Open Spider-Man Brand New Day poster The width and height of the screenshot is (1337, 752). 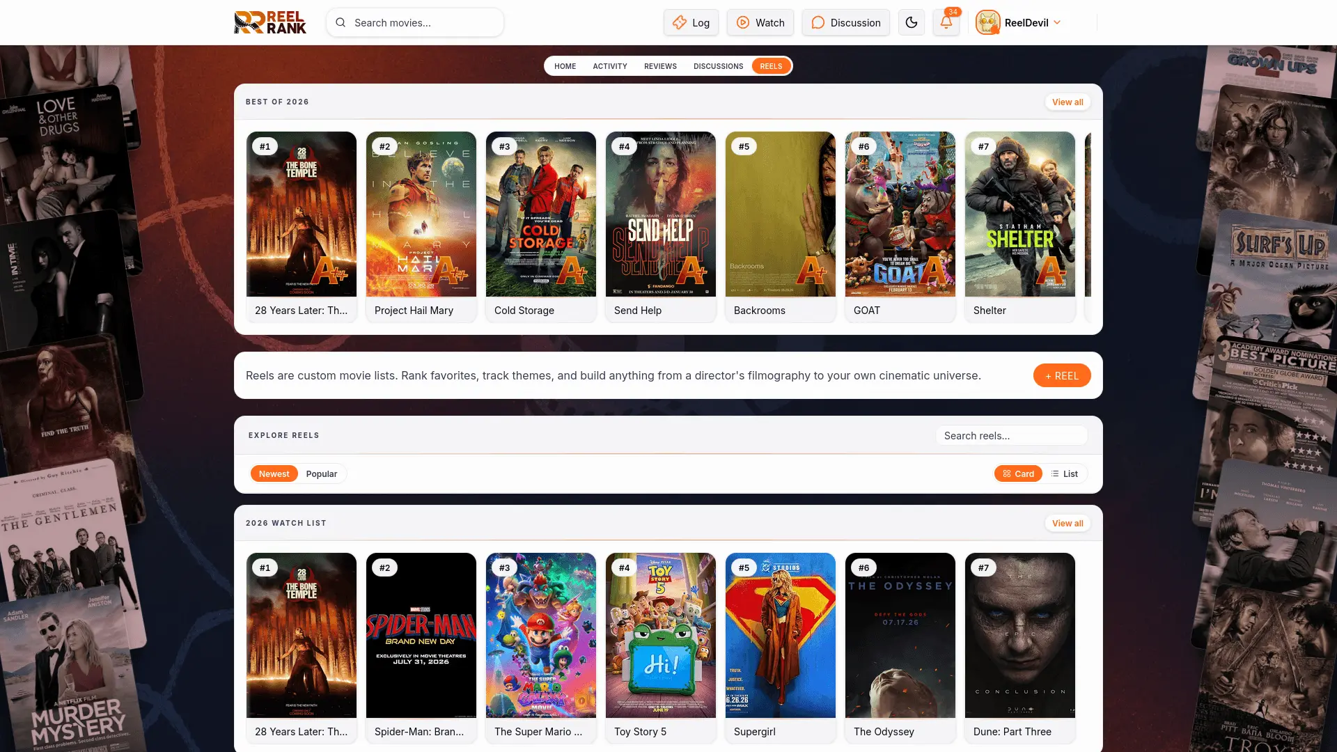pyautogui.click(x=421, y=635)
